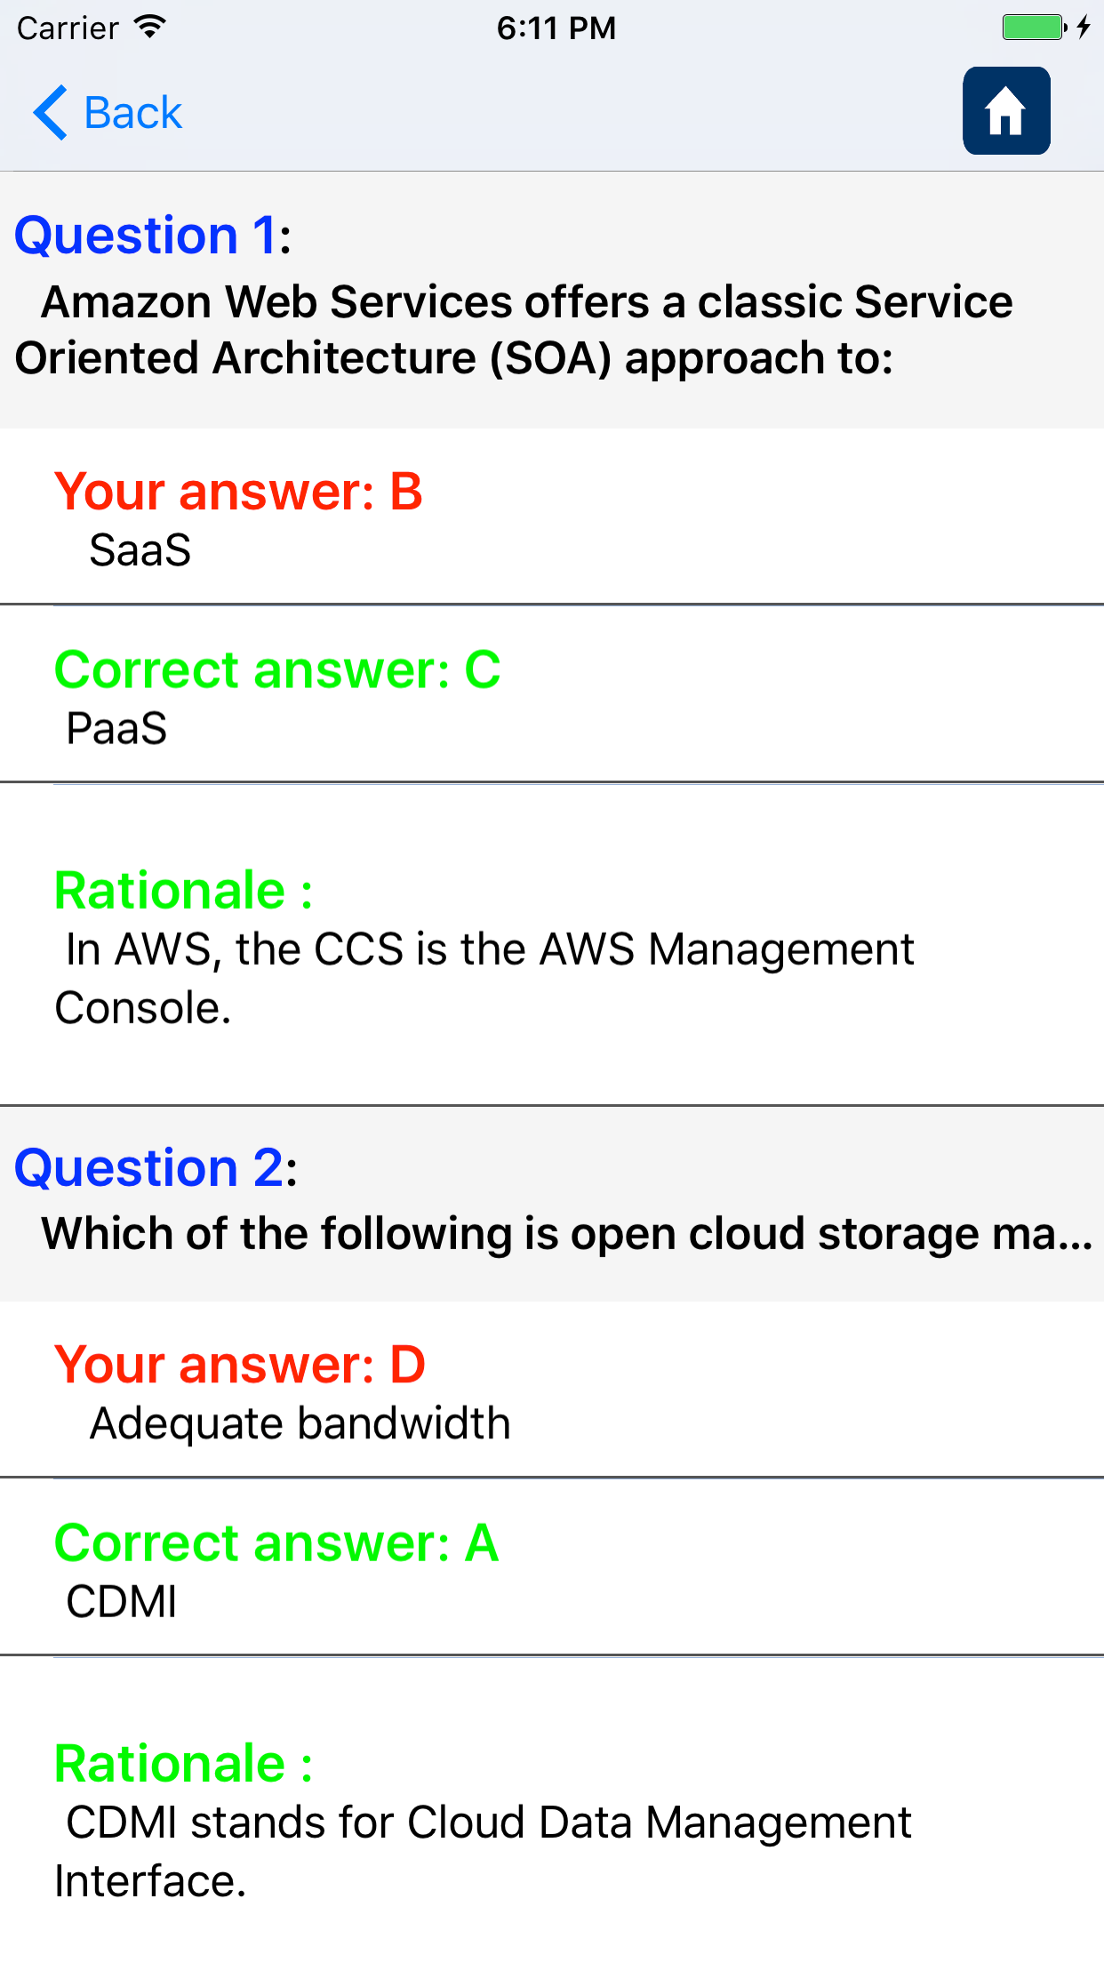The width and height of the screenshot is (1104, 1963).
Task: Tap the CDMI answer text
Action: pos(122,1602)
